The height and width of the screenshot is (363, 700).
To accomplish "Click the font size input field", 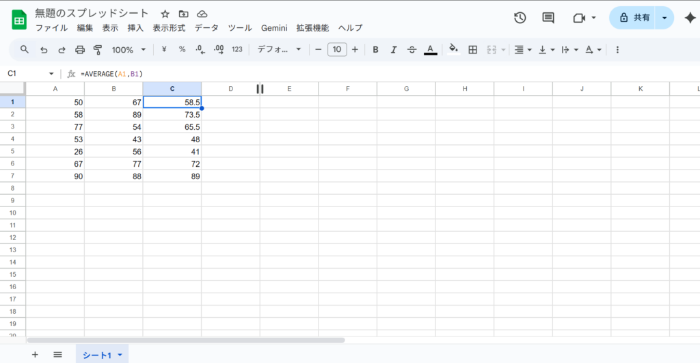I will pos(337,50).
